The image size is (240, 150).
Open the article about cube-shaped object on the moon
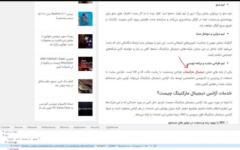click(x=56, y=83)
